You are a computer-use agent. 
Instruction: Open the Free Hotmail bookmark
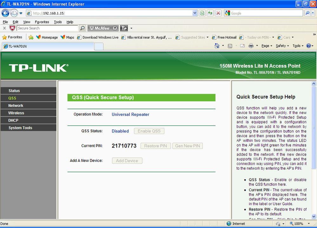[x=224, y=37]
